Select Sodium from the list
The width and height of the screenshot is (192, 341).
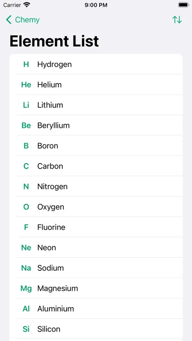[x=96, y=268]
